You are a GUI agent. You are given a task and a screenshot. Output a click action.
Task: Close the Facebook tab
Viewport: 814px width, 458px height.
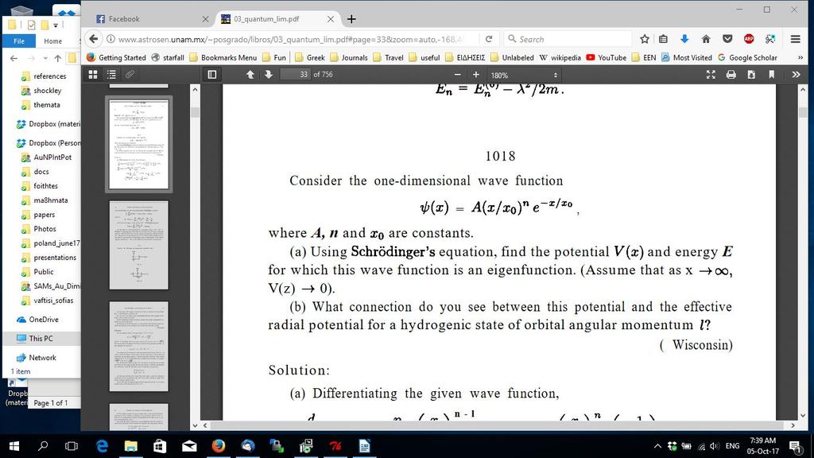(x=206, y=19)
